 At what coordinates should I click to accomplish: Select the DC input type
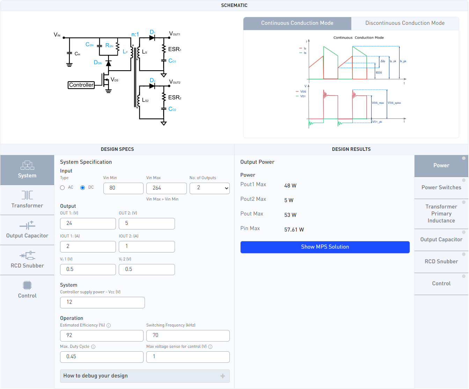click(x=83, y=188)
